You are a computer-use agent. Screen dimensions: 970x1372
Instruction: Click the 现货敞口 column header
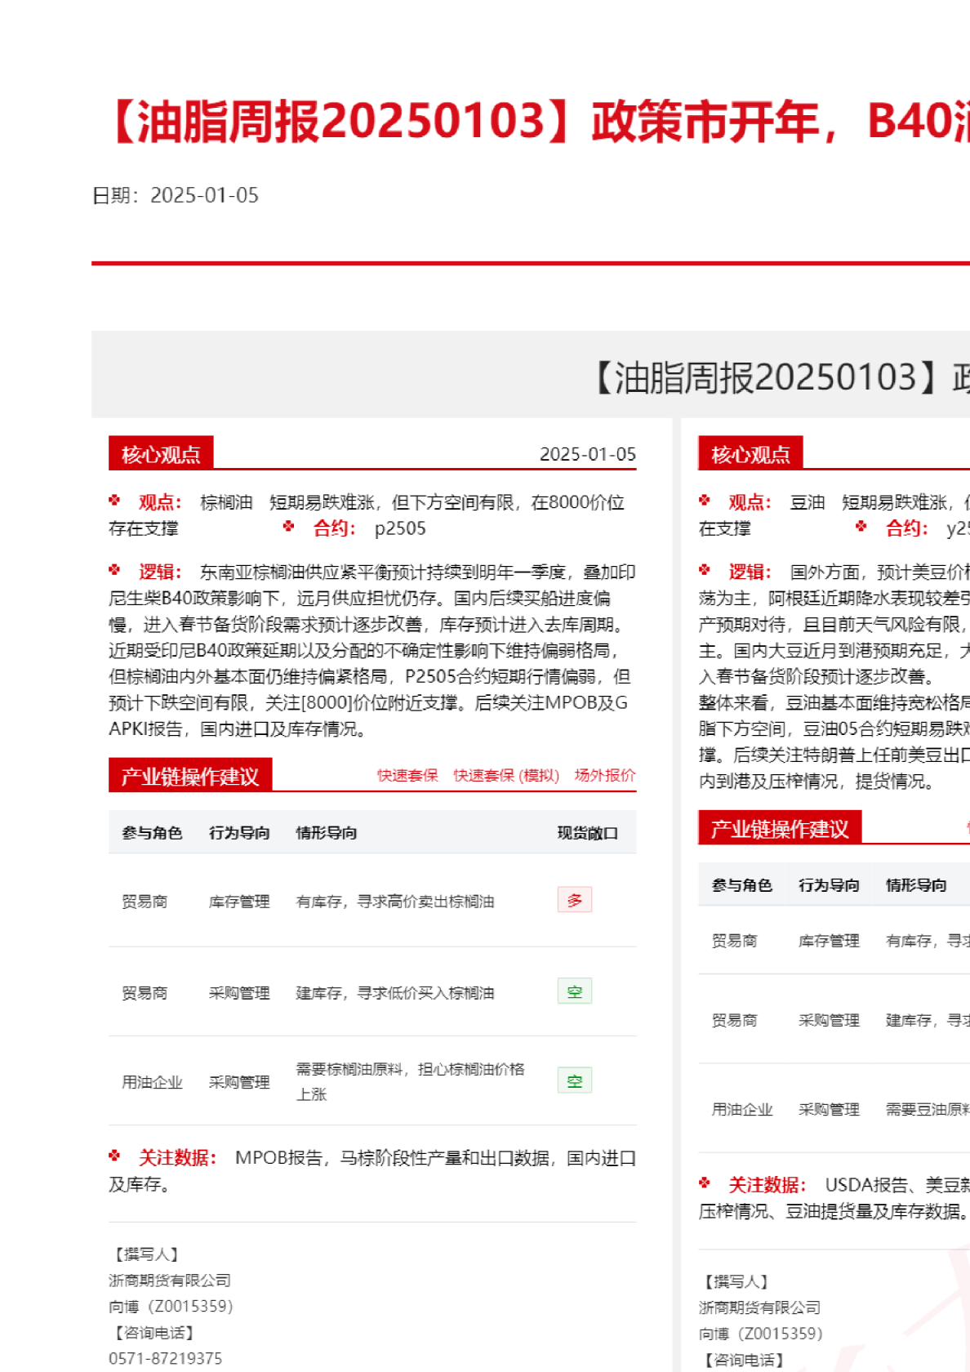pyautogui.click(x=587, y=833)
